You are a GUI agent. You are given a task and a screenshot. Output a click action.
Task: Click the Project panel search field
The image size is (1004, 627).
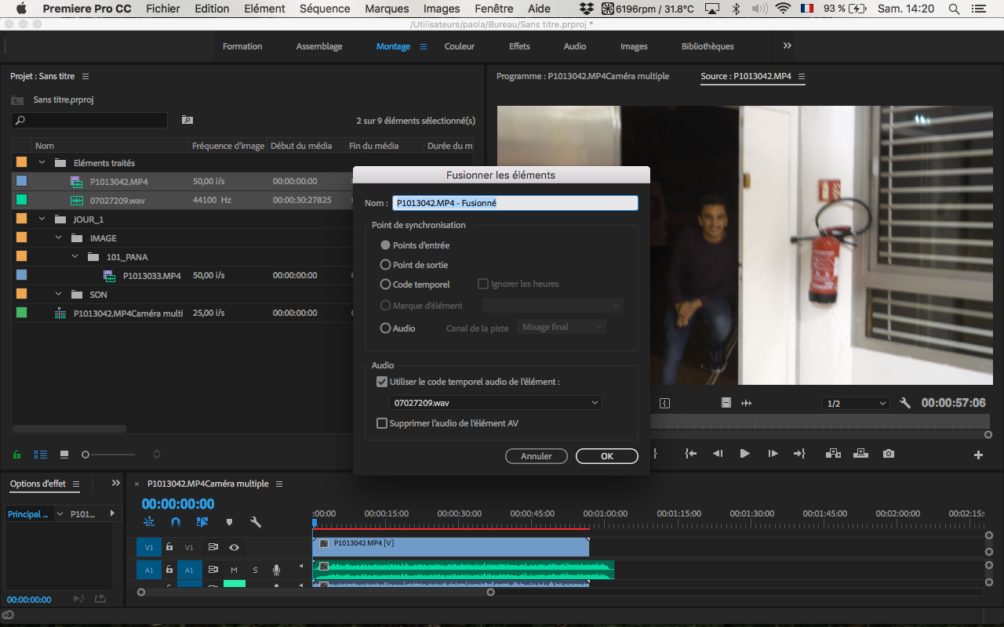pos(89,120)
